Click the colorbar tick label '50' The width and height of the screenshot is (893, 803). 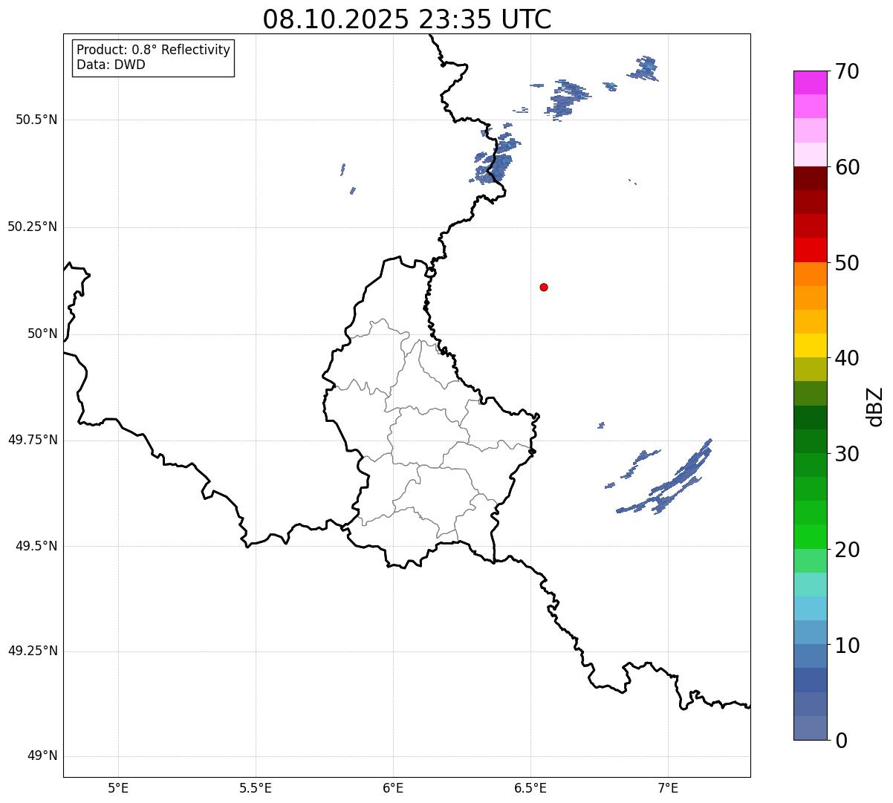point(847,263)
